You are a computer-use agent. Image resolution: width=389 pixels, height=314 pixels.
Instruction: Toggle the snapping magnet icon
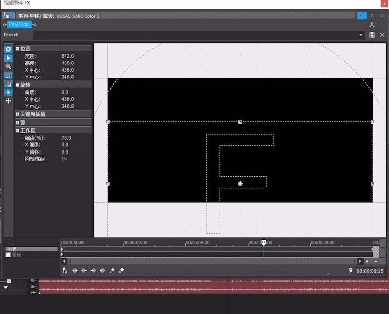(8, 75)
